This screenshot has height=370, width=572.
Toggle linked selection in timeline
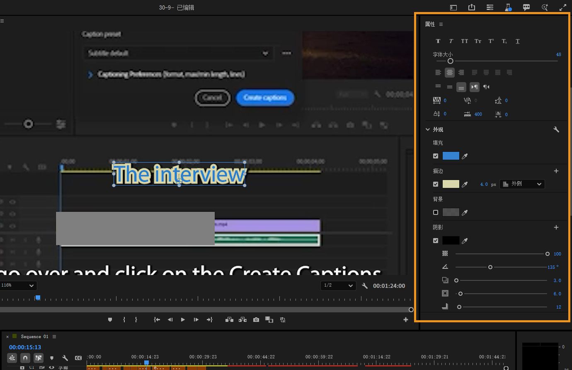pyautogui.click(x=39, y=358)
